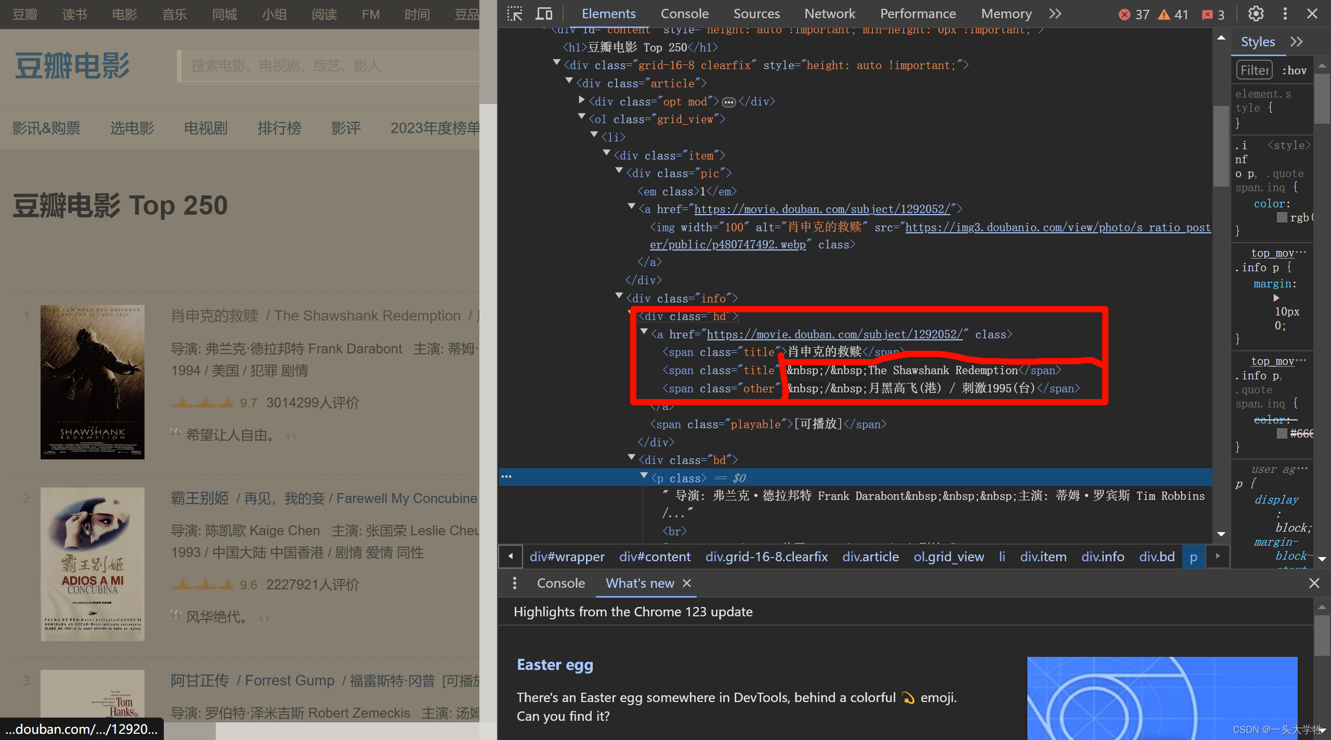
Task: Click div.article in the breadcrumb
Action: (x=870, y=557)
